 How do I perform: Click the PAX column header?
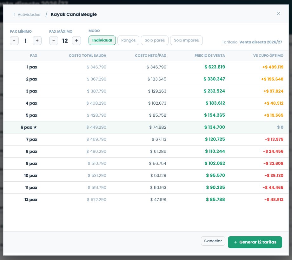[34, 55]
